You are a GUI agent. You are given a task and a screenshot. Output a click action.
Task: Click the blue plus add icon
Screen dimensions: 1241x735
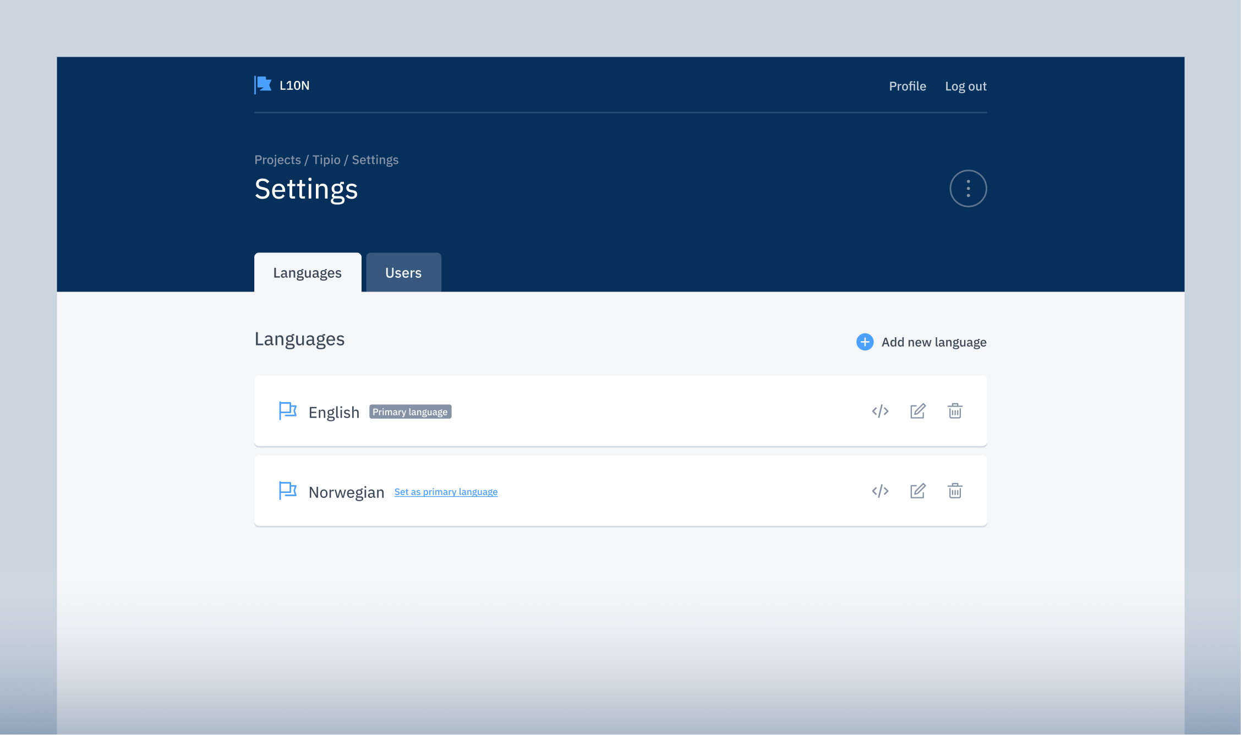coord(865,342)
